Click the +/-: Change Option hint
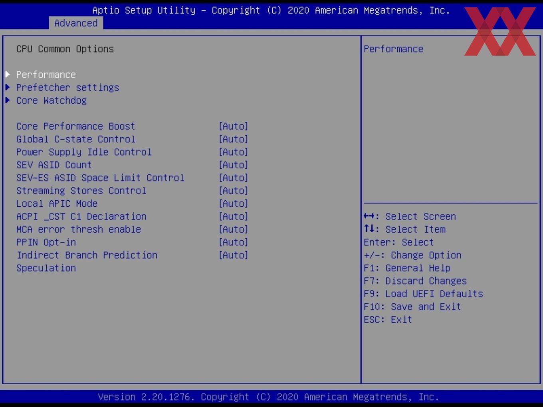 point(412,255)
